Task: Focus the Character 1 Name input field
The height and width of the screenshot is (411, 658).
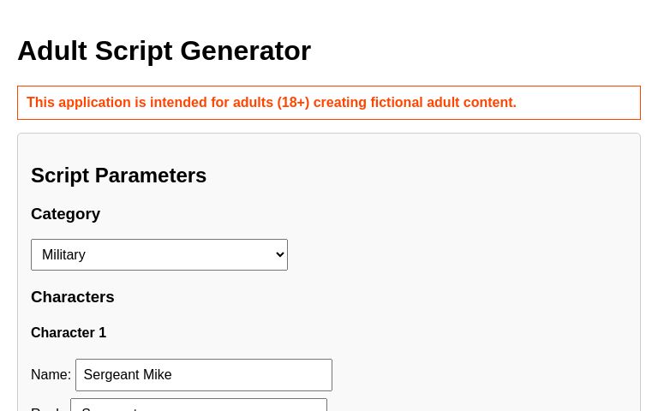Action: [204, 375]
